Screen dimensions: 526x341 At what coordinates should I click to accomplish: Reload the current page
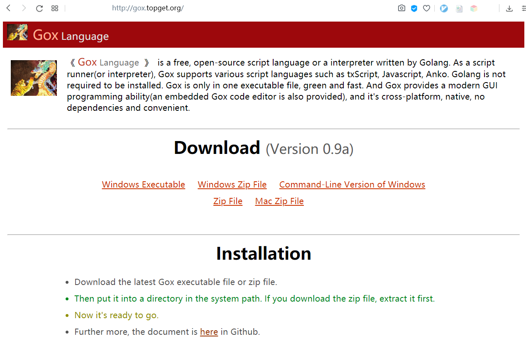(39, 8)
